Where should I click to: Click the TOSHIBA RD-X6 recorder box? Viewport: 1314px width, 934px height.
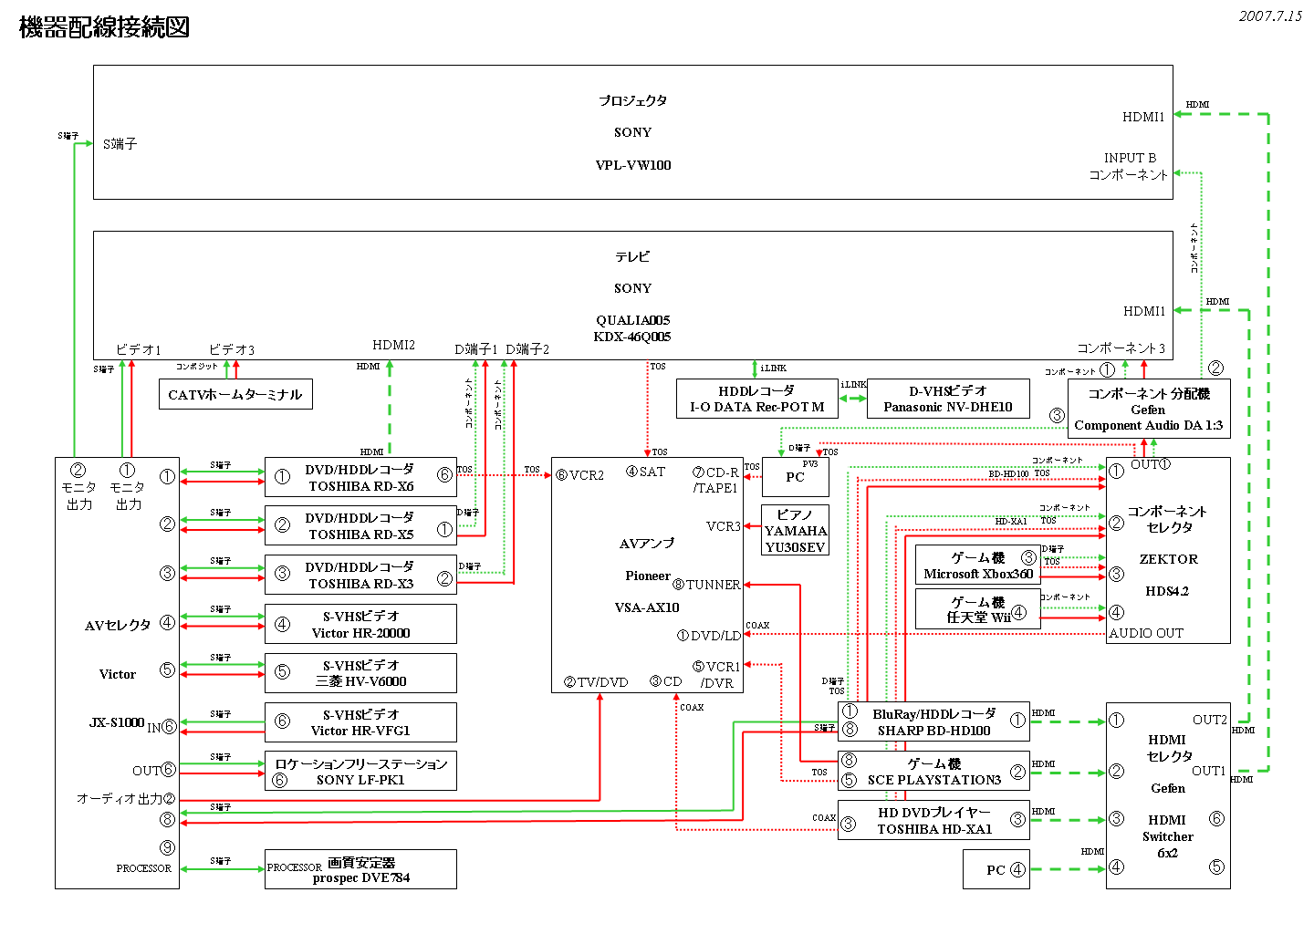click(x=360, y=477)
